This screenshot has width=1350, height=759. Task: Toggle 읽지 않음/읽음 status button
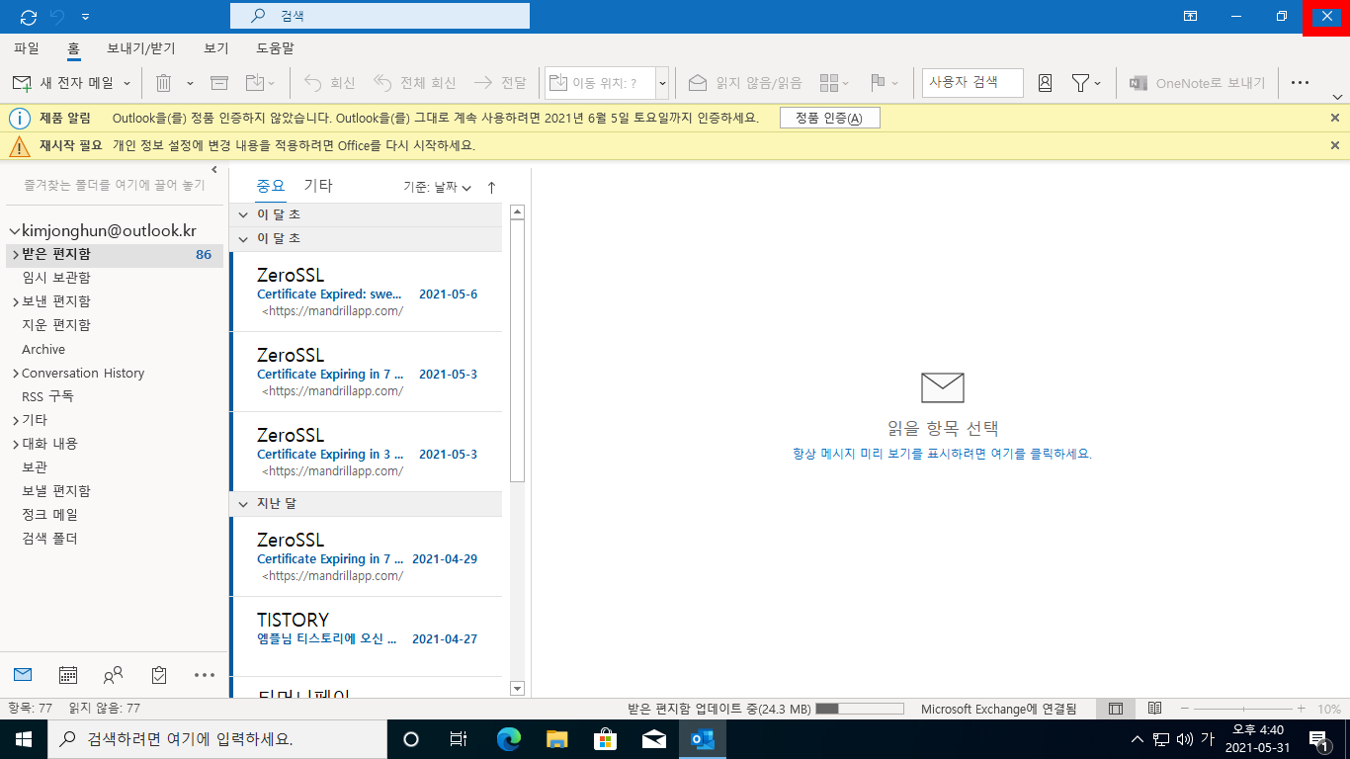(745, 83)
